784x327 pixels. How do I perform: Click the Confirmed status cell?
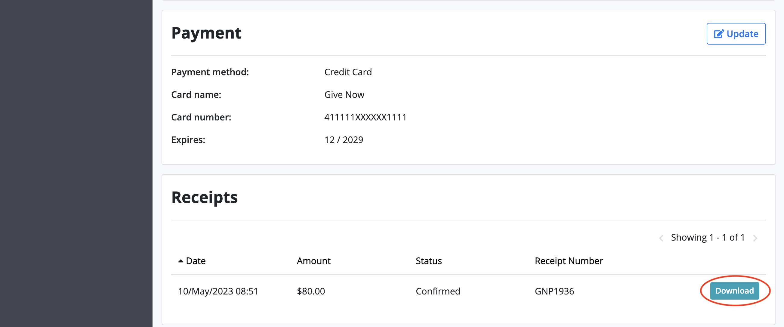pyautogui.click(x=438, y=291)
